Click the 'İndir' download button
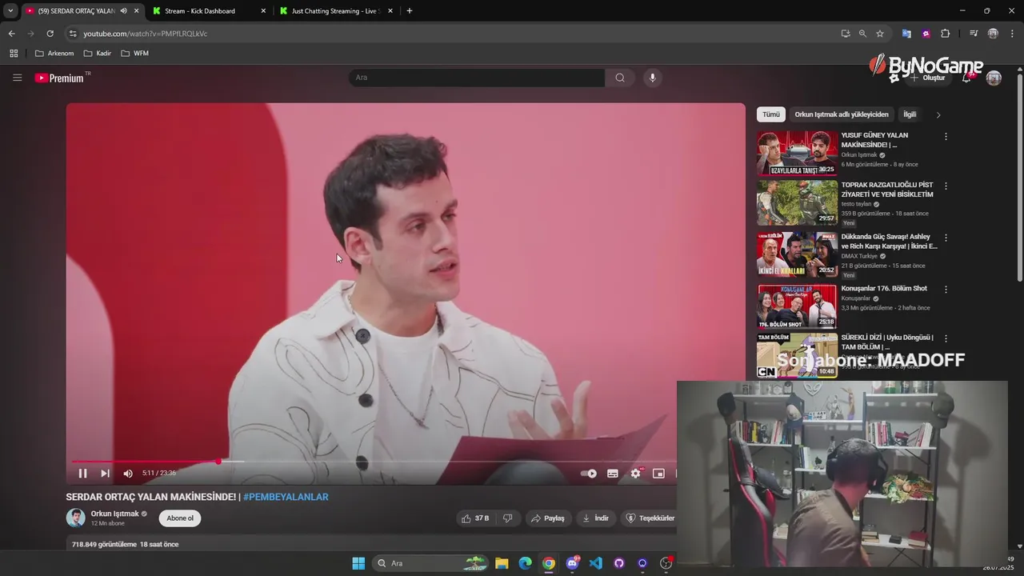The image size is (1024, 576). pos(596,518)
